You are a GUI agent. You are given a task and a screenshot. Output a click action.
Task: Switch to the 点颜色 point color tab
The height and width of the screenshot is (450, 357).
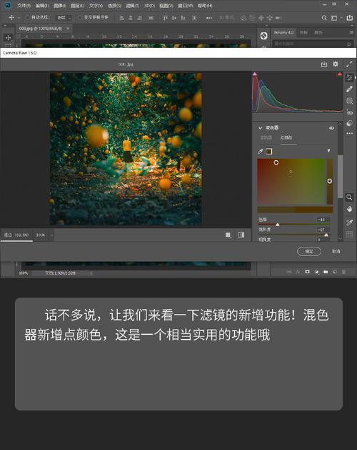pos(286,137)
